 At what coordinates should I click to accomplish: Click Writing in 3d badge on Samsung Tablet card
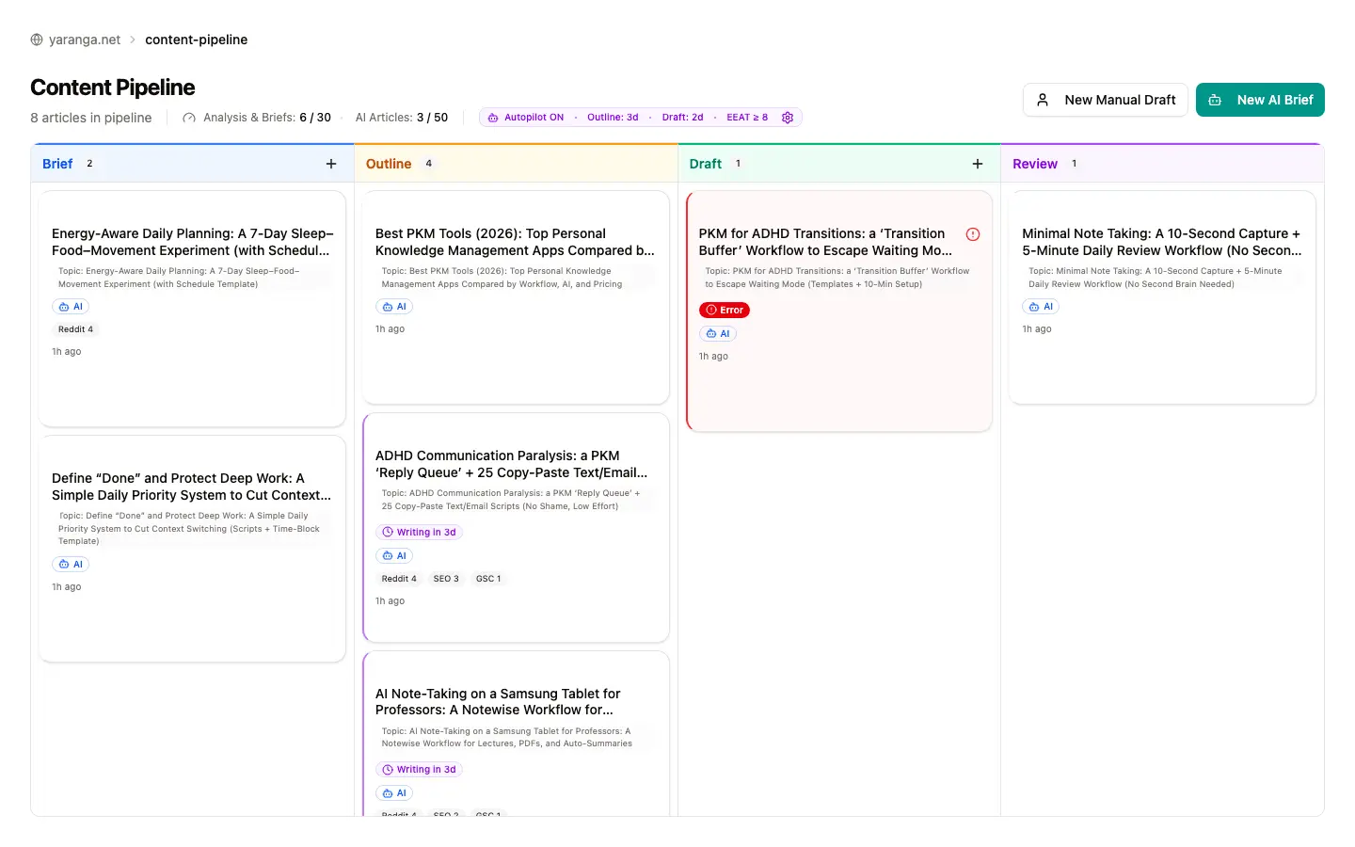click(419, 770)
